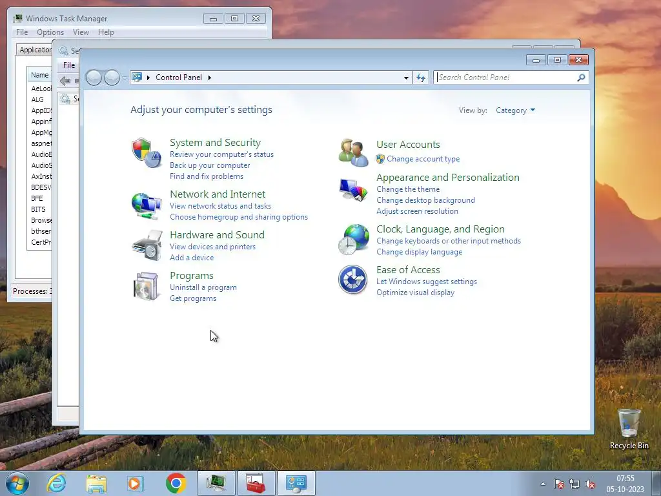
Task: Launch Windows Media Player from the taskbar
Action: click(x=136, y=483)
